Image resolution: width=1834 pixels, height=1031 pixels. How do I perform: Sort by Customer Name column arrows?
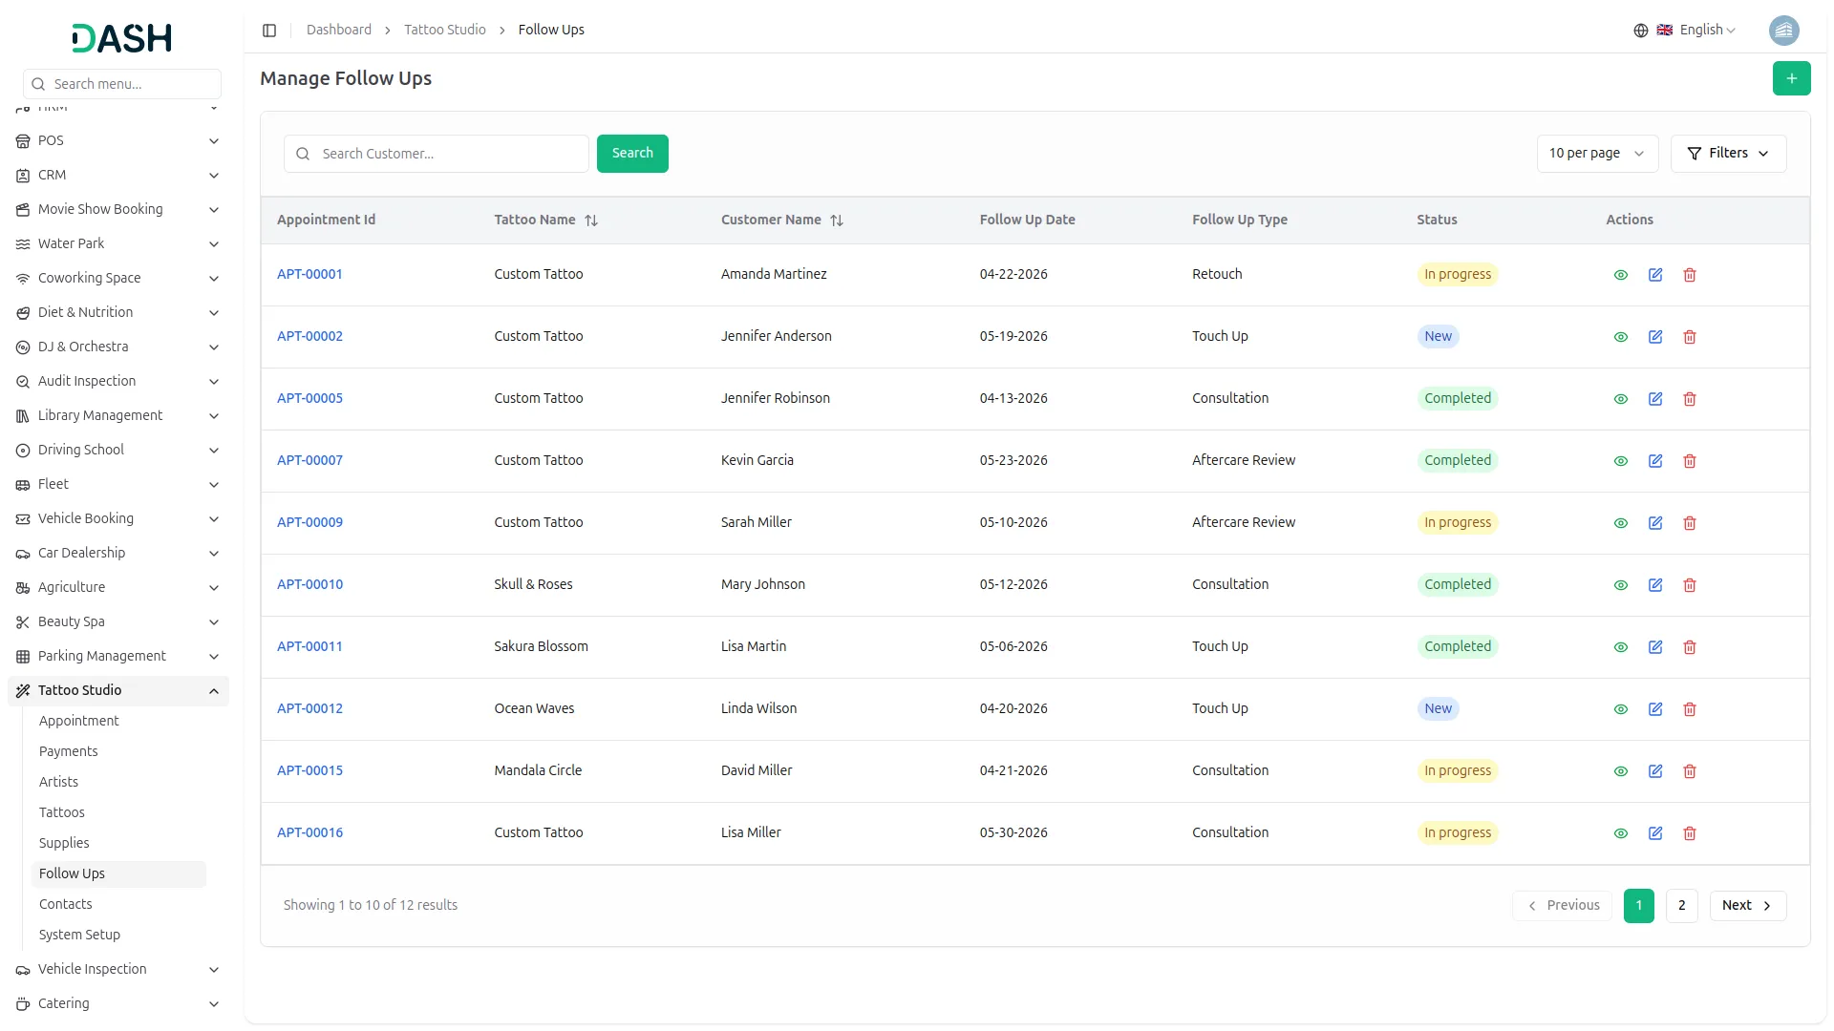837,221
